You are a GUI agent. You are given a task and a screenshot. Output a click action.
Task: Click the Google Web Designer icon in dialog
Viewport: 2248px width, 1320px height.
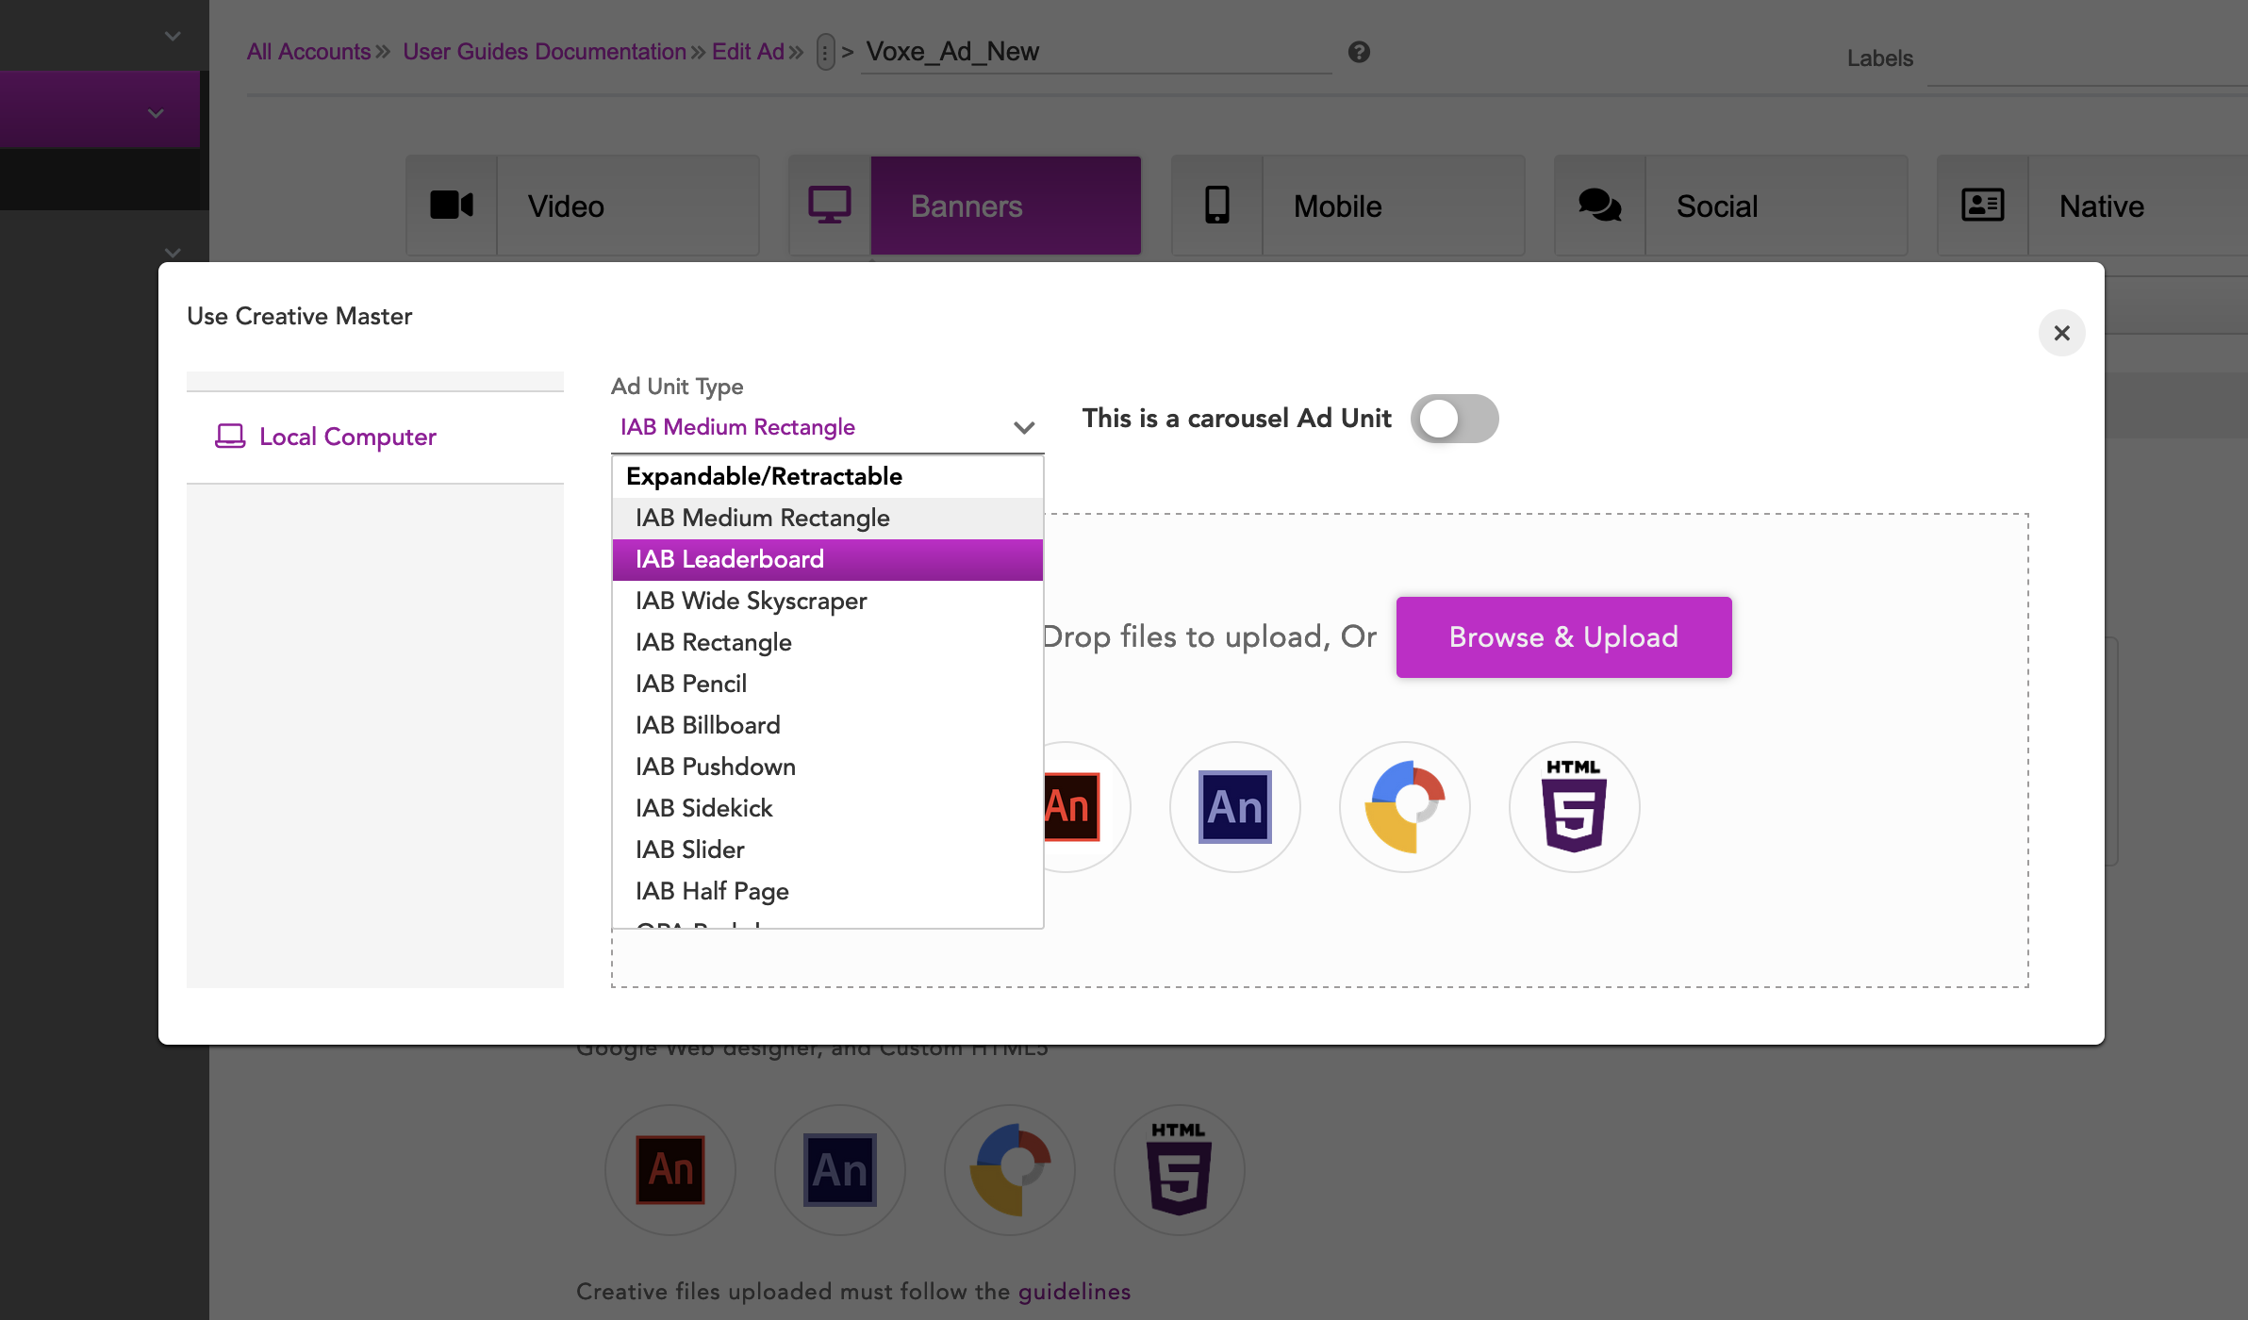(x=1404, y=807)
